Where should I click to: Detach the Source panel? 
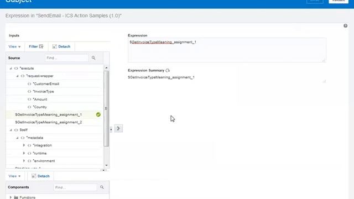(x=61, y=46)
